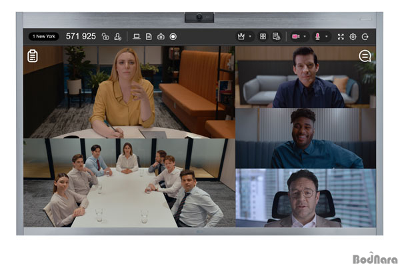Open the participant list icon
The width and height of the screenshot is (400, 266).
(x=276, y=37)
